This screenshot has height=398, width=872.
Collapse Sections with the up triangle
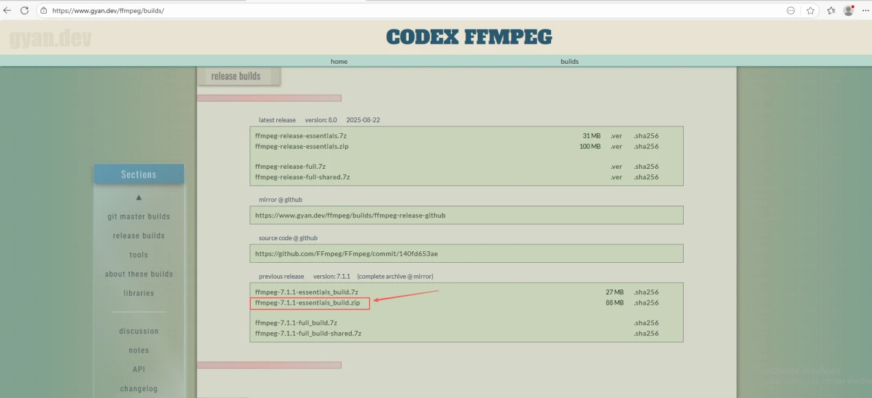coord(139,198)
